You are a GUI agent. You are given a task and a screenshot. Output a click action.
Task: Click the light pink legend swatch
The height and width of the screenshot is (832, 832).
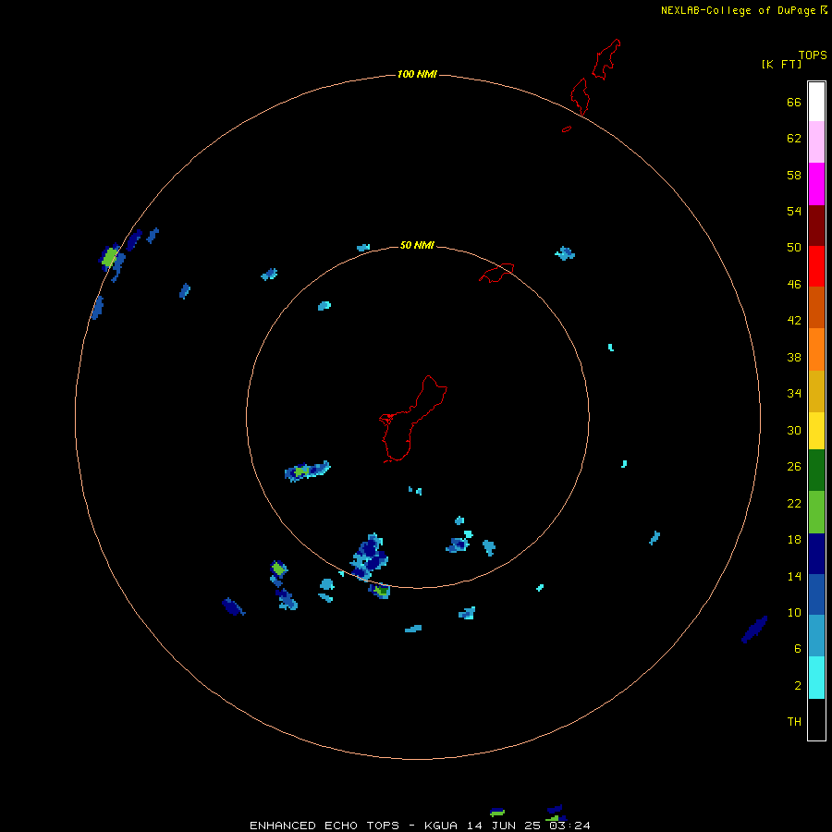click(x=816, y=141)
